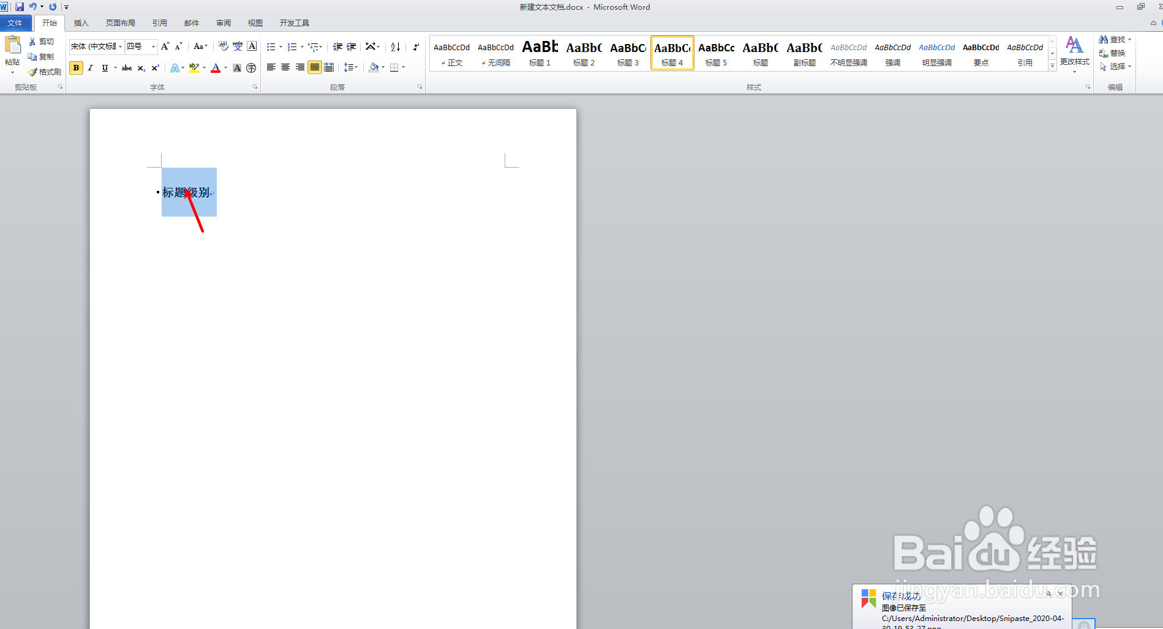The height and width of the screenshot is (629, 1163).
Task: Enable justified alignment
Action: (x=314, y=67)
